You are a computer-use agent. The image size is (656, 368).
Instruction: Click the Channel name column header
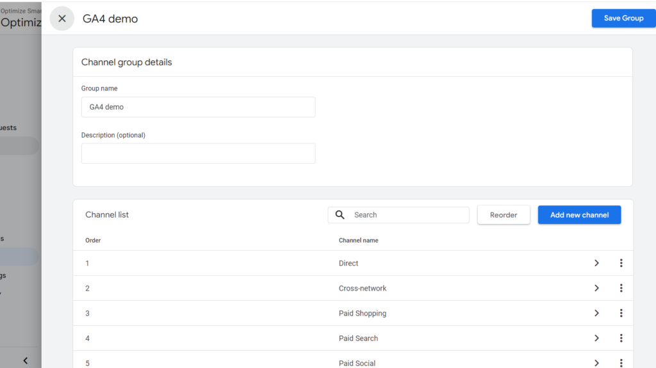pos(359,241)
